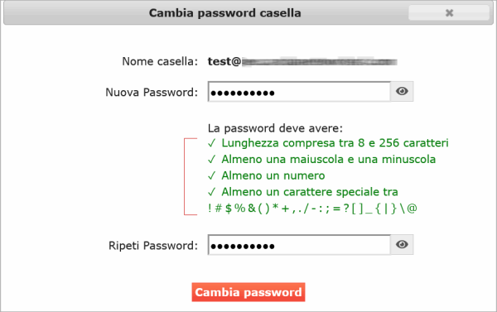Click the checkmark beside Lunghezza compresa requirement
The width and height of the screenshot is (497, 312).
(x=212, y=143)
